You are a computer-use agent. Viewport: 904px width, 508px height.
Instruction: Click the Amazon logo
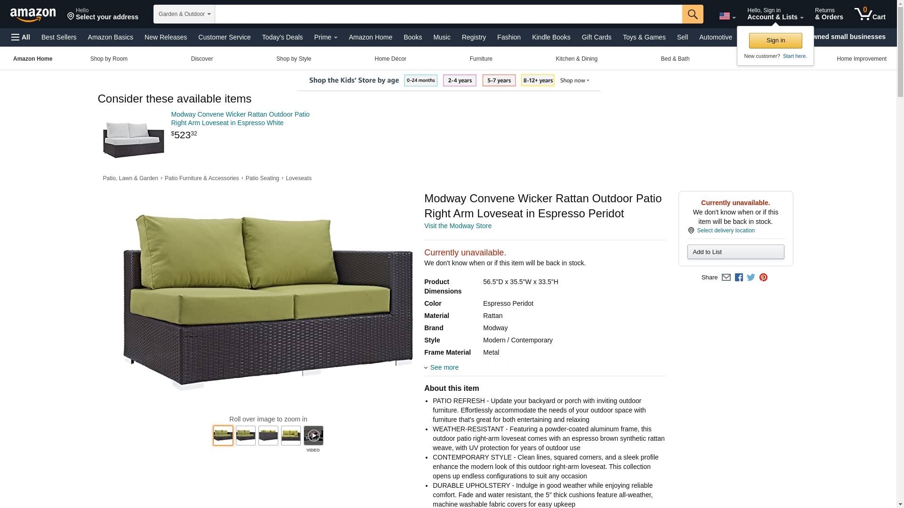coord(33,15)
